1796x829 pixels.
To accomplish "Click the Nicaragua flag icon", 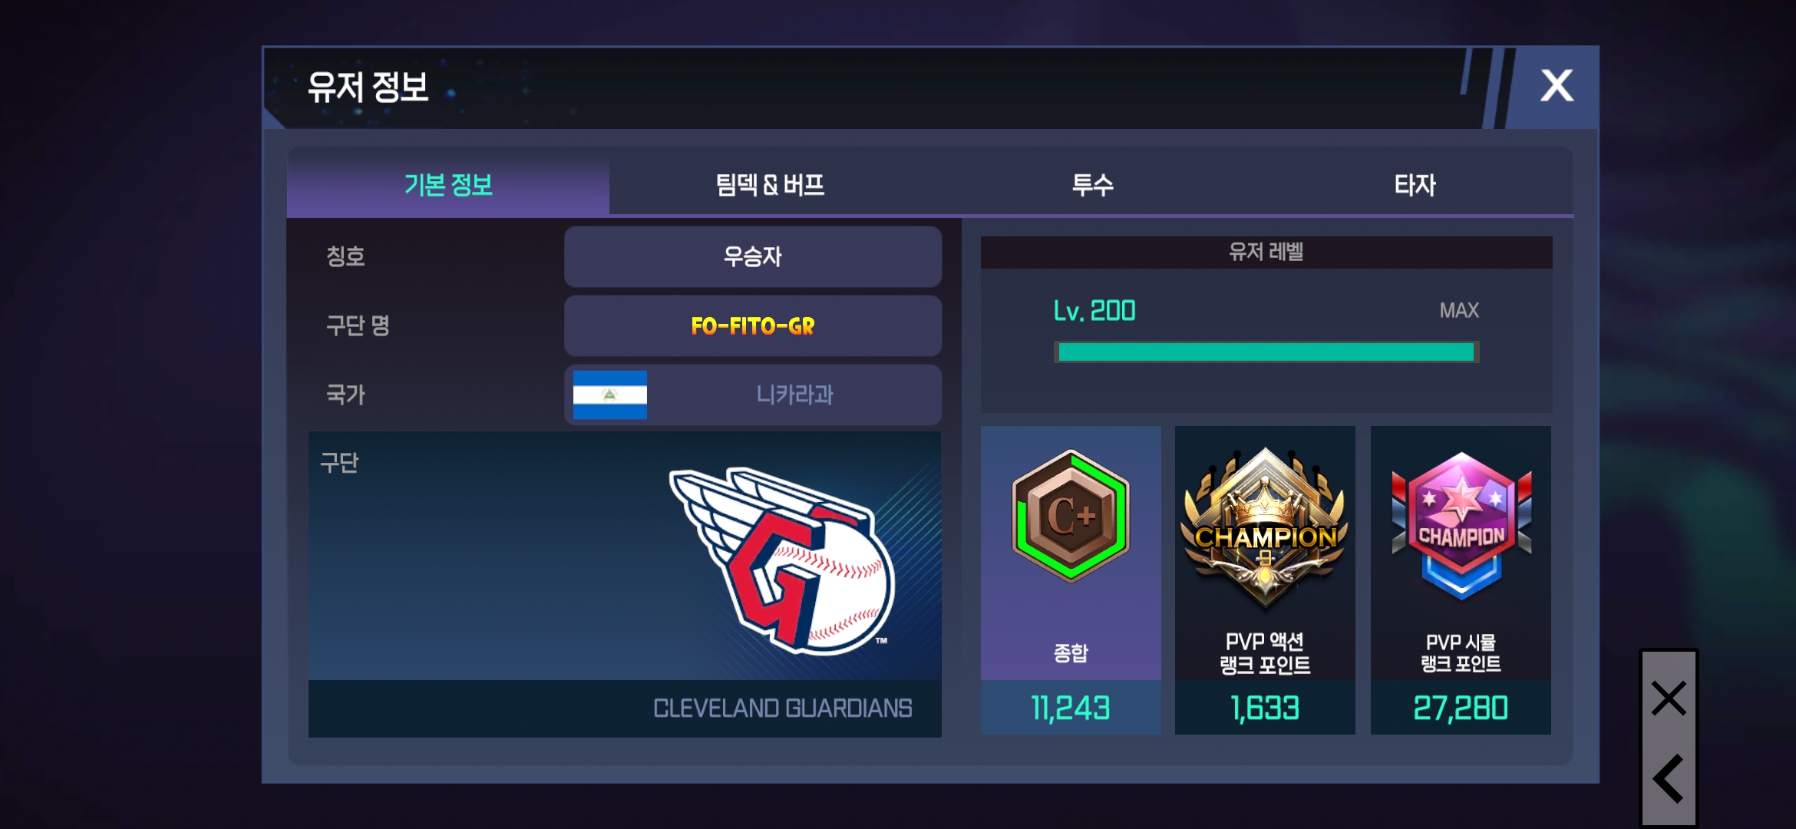I will point(610,395).
